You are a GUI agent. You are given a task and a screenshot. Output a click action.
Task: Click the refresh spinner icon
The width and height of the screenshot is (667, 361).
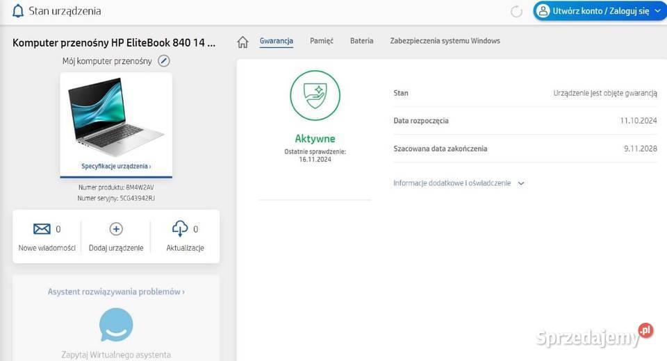point(516,11)
